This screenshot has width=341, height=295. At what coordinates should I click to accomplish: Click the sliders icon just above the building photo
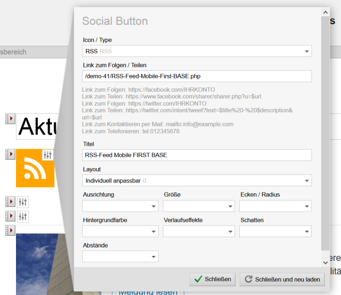pos(23,216)
